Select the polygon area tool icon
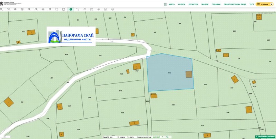276x139 pixels. pyautogui.click(x=85, y=9)
